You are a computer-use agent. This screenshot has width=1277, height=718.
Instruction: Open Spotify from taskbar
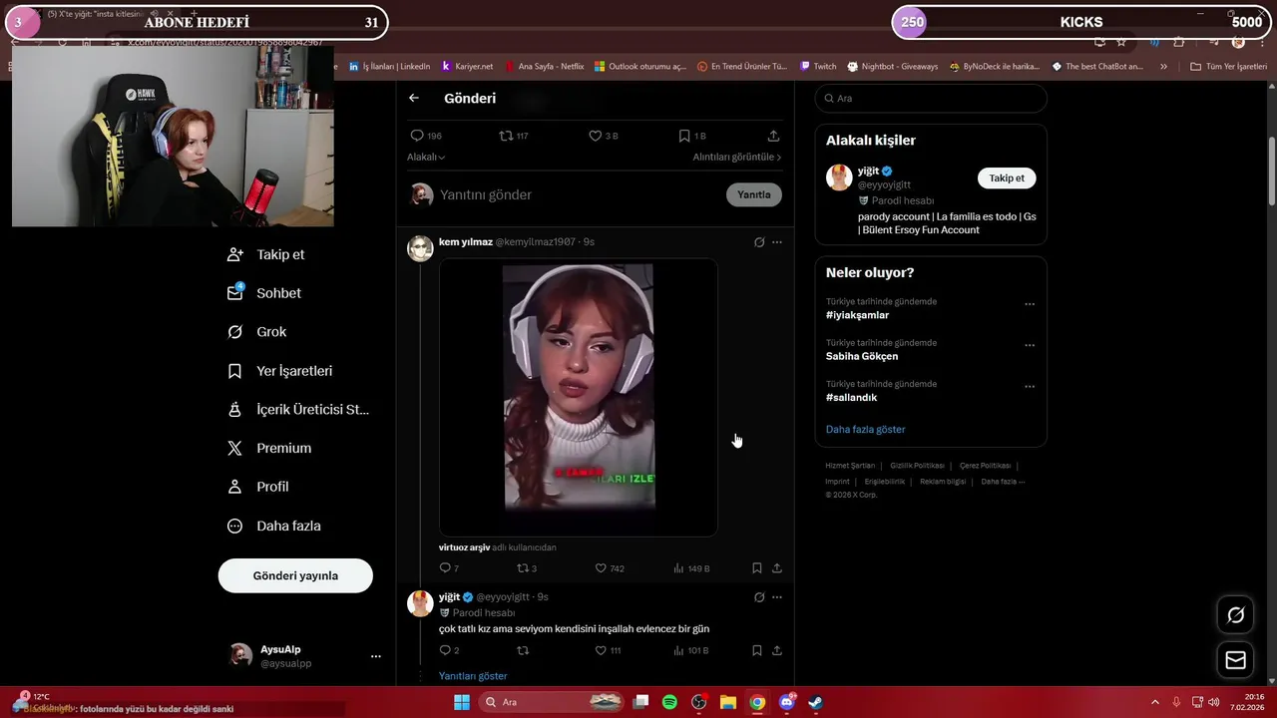click(x=669, y=702)
